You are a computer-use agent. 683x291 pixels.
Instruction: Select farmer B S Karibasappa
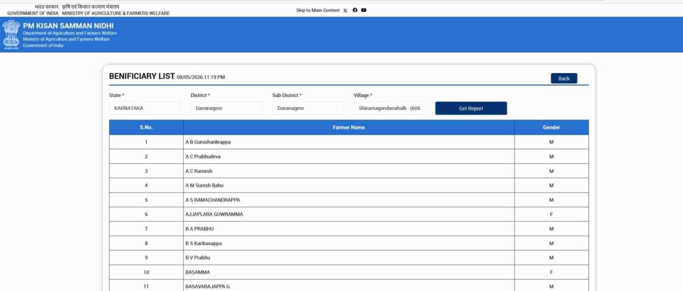pyautogui.click(x=204, y=243)
